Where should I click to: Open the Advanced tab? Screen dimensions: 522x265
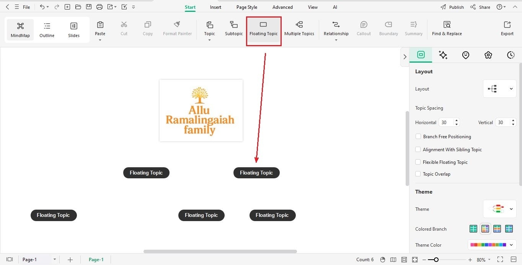[x=282, y=7]
